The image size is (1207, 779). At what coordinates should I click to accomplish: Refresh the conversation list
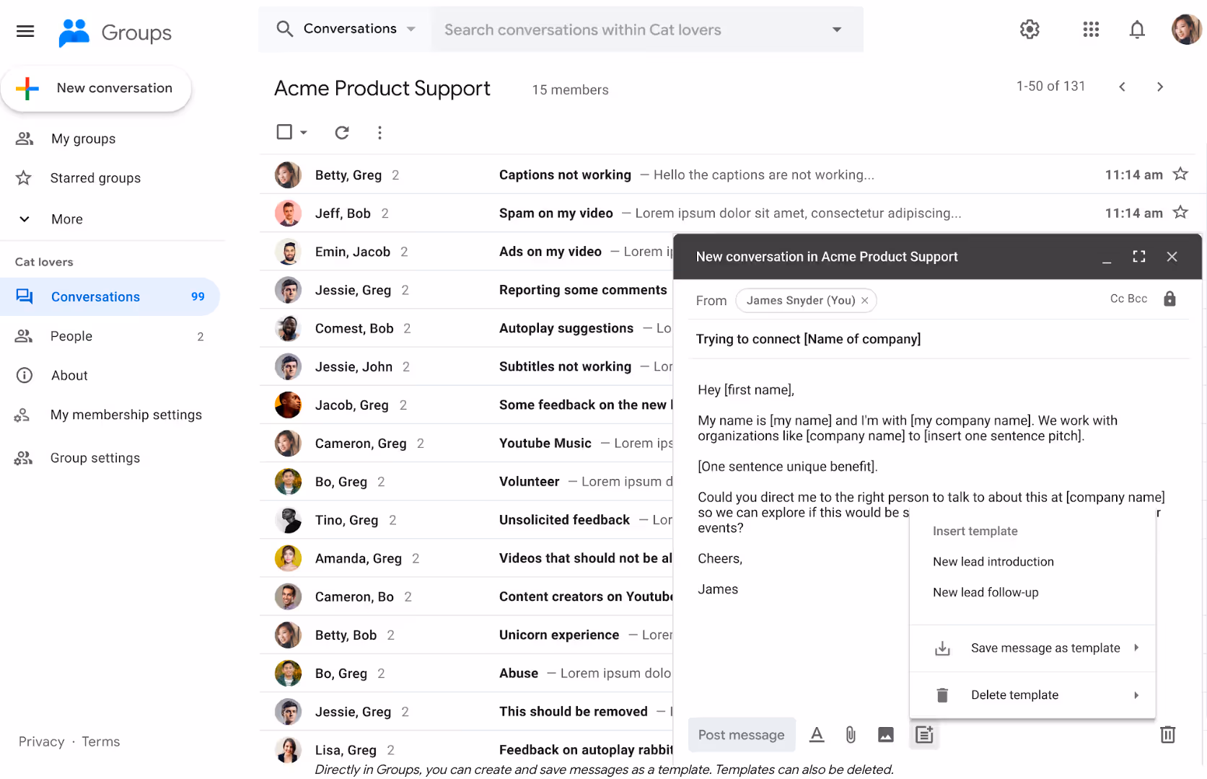point(342,132)
